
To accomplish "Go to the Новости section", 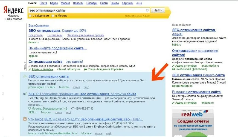I will 78,3.
